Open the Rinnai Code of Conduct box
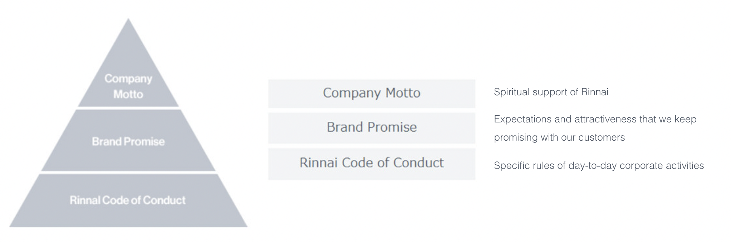 372,164
